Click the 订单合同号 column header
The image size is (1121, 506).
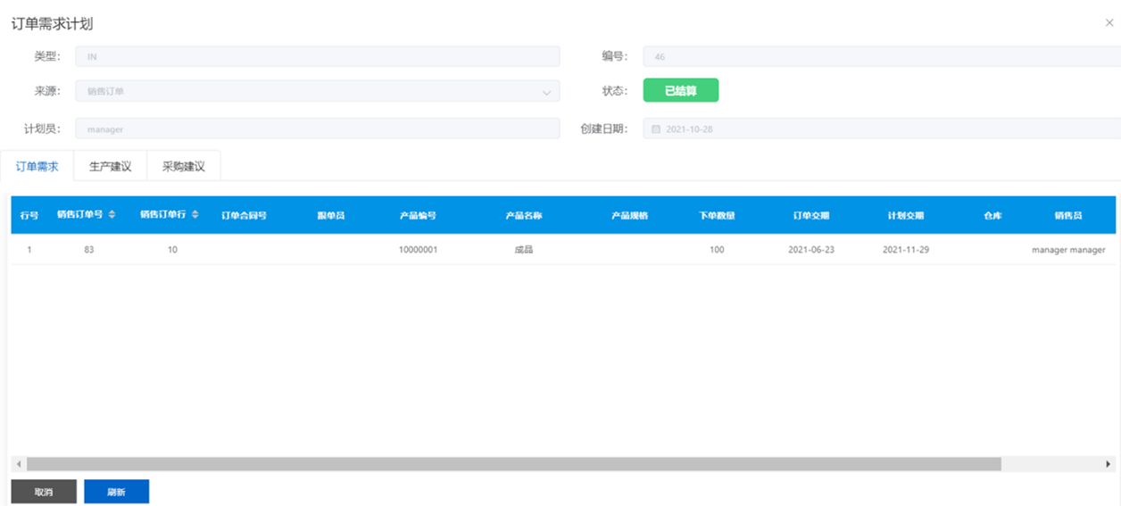click(x=244, y=216)
